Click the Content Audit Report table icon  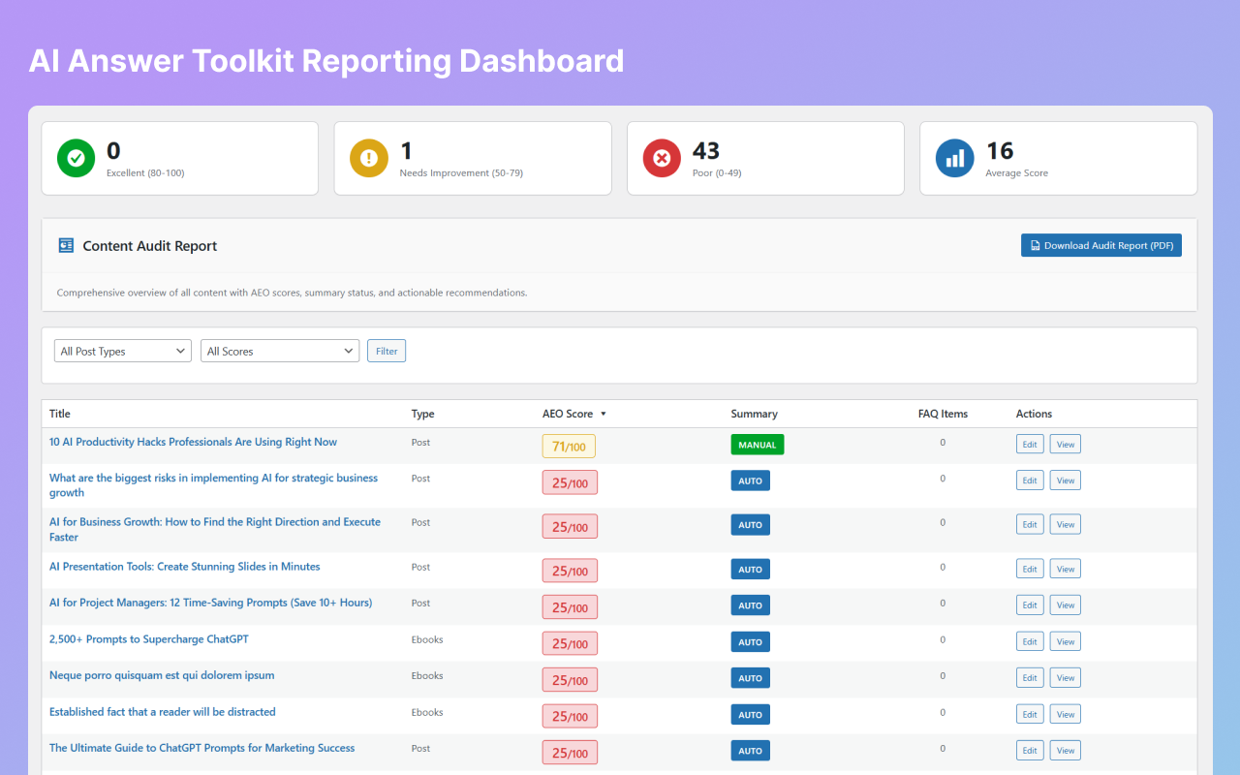click(x=65, y=245)
